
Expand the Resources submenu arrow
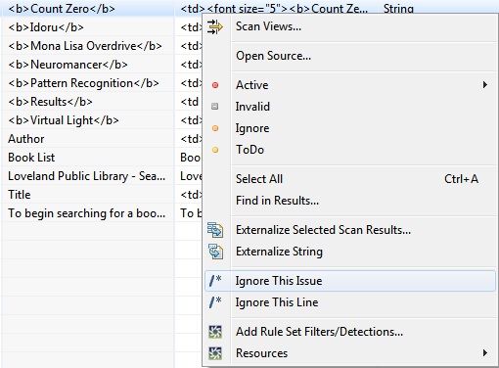pyautogui.click(x=485, y=353)
